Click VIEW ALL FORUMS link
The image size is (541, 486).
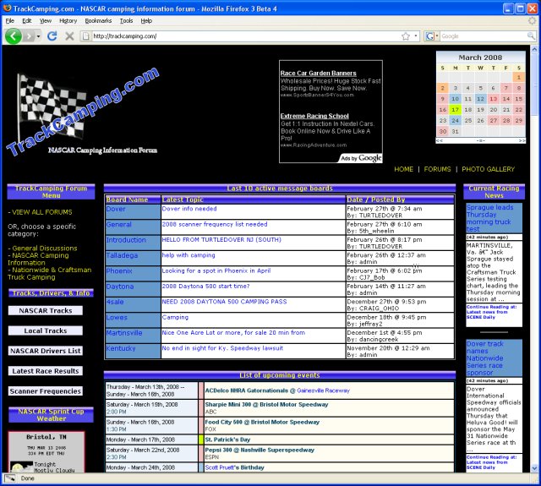[42, 212]
